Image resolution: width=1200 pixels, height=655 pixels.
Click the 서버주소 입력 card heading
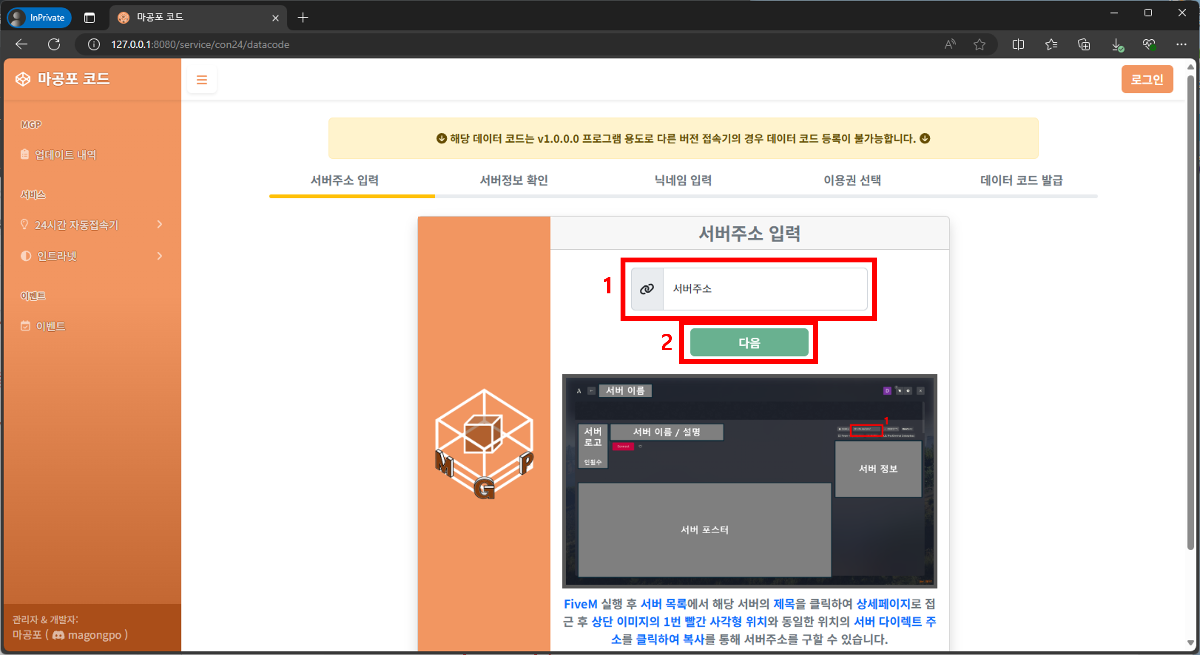(749, 233)
